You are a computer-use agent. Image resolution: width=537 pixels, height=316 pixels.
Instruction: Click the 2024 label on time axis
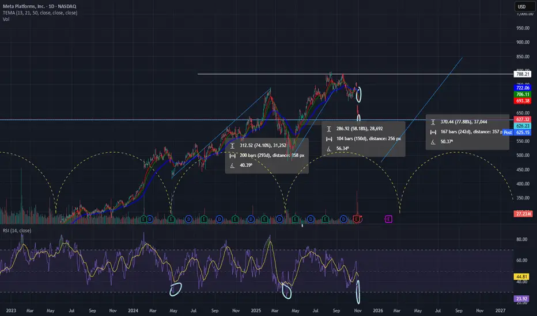click(133, 310)
